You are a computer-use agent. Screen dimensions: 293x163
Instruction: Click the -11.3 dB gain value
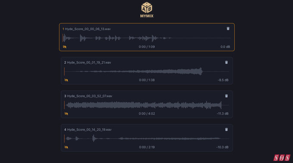pos(223,114)
